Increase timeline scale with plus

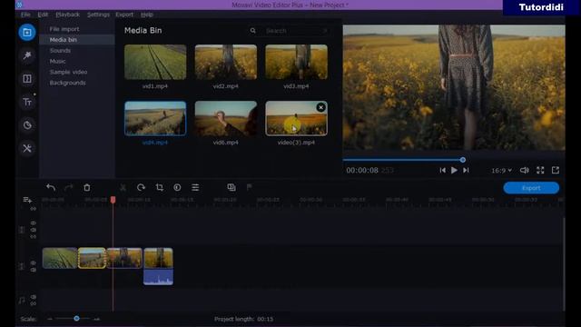click(97, 319)
